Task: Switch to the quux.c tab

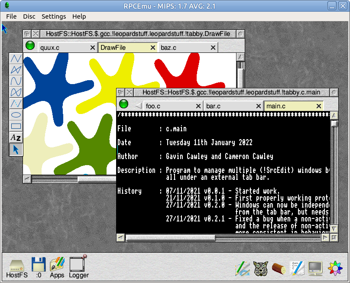Action: [63, 48]
